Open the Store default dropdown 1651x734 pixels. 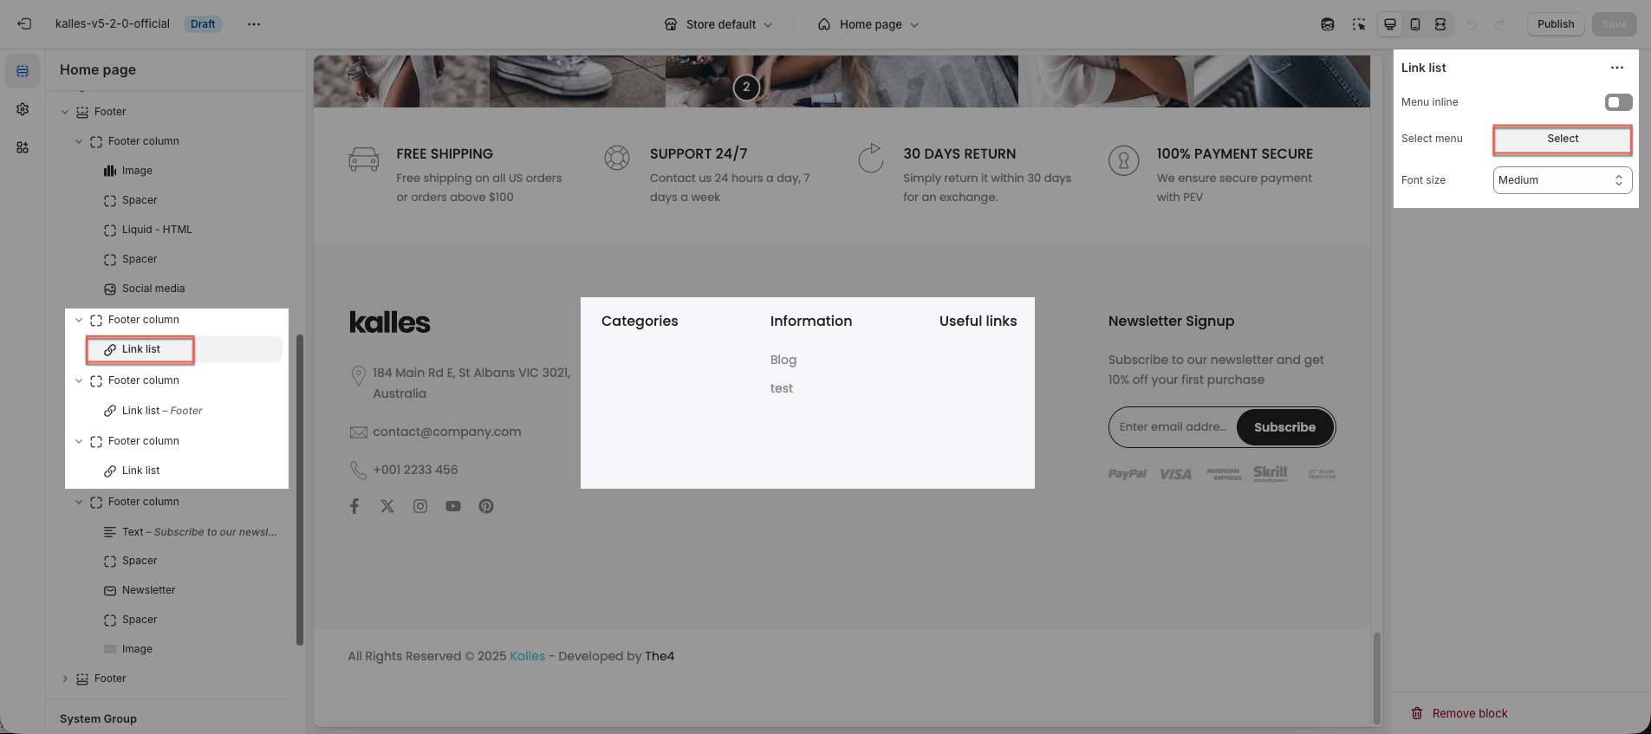pos(718,24)
